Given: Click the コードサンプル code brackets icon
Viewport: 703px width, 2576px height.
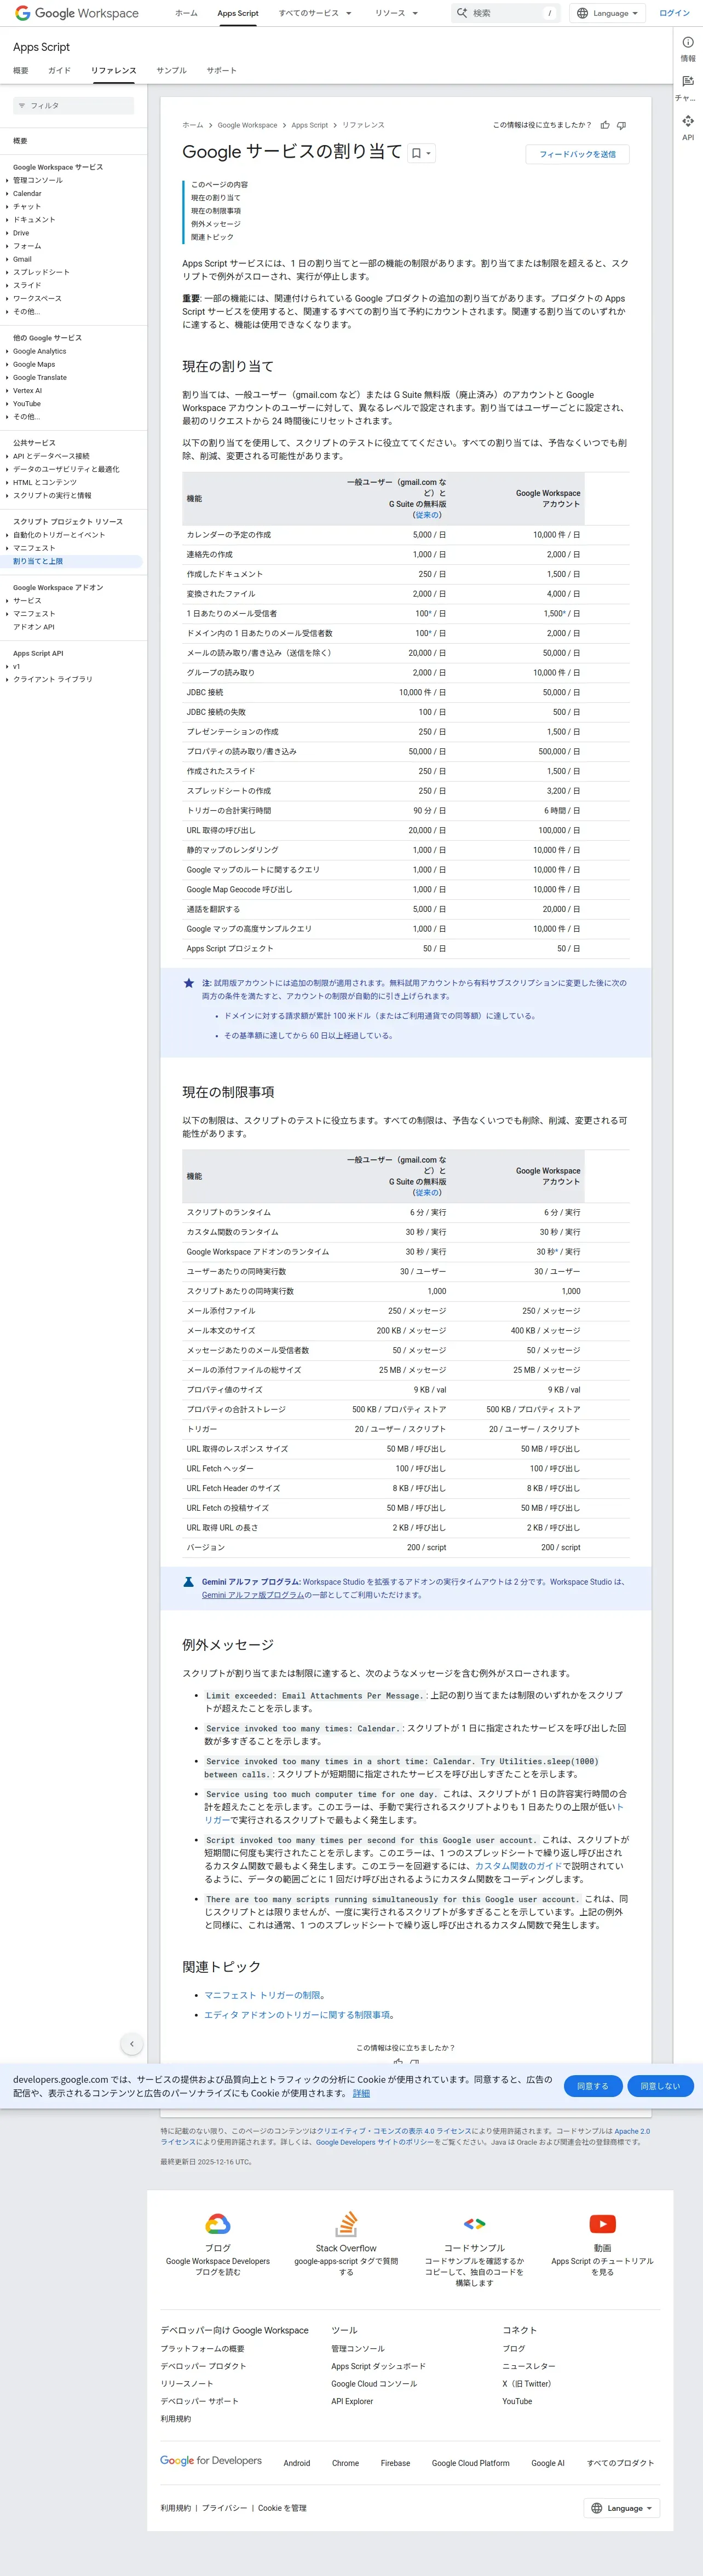Looking at the screenshot, I should click(x=474, y=2224).
